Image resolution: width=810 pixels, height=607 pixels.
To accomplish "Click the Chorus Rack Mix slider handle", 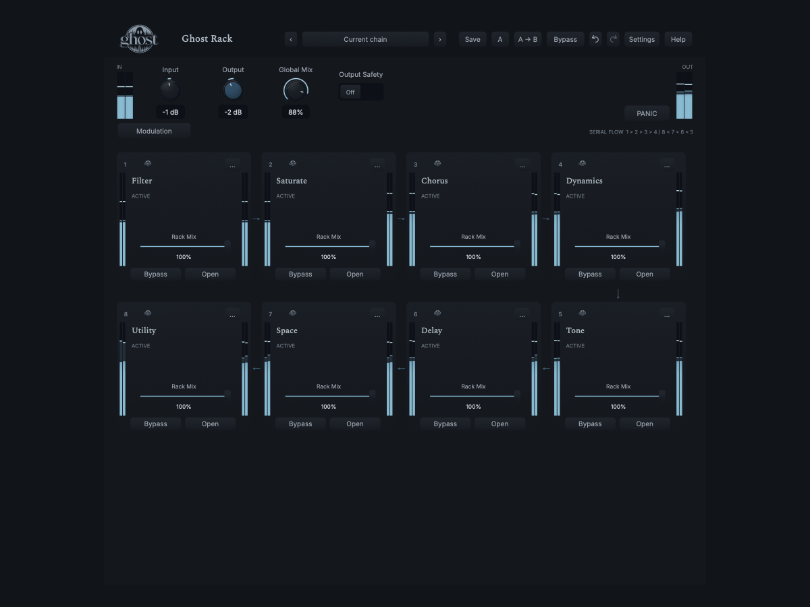I will (x=517, y=244).
